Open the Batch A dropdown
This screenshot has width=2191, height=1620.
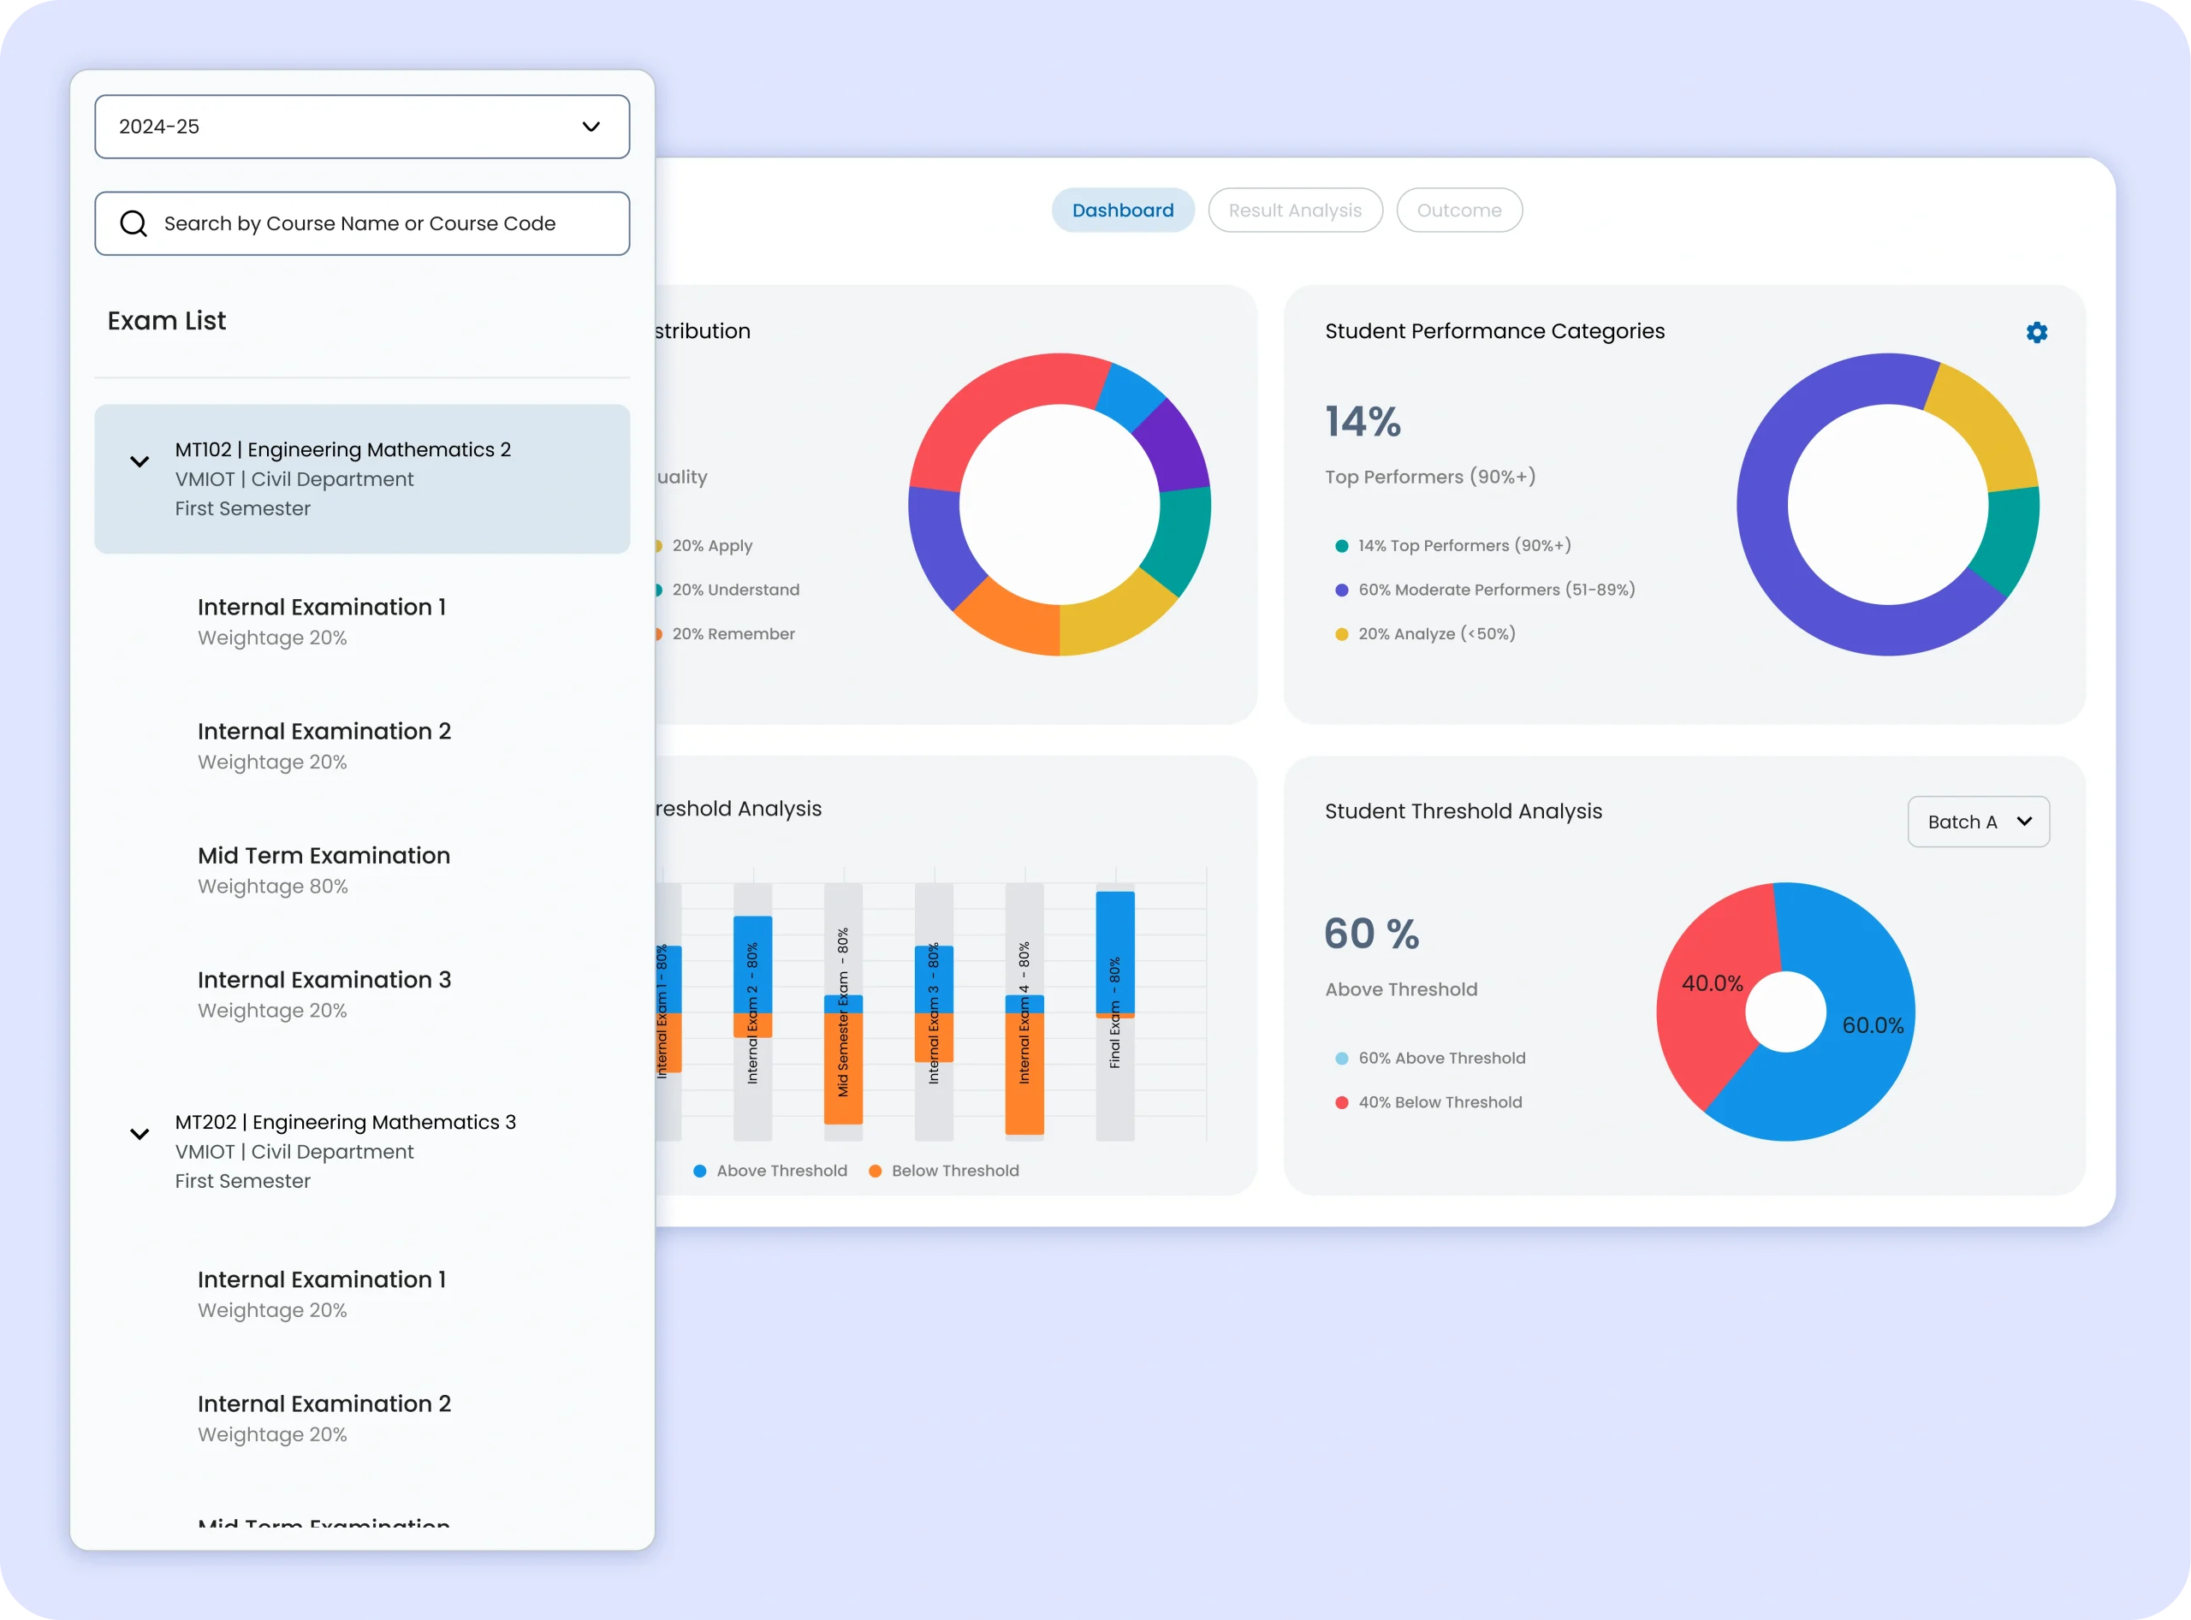1977,822
